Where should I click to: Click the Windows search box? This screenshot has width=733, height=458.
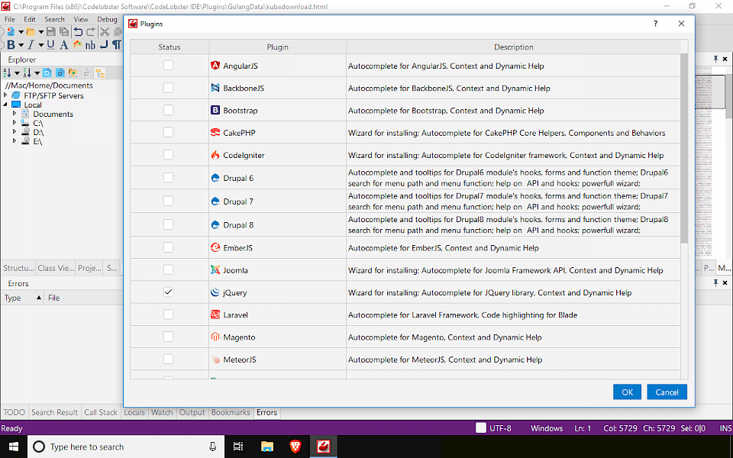click(x=126, y=447)
